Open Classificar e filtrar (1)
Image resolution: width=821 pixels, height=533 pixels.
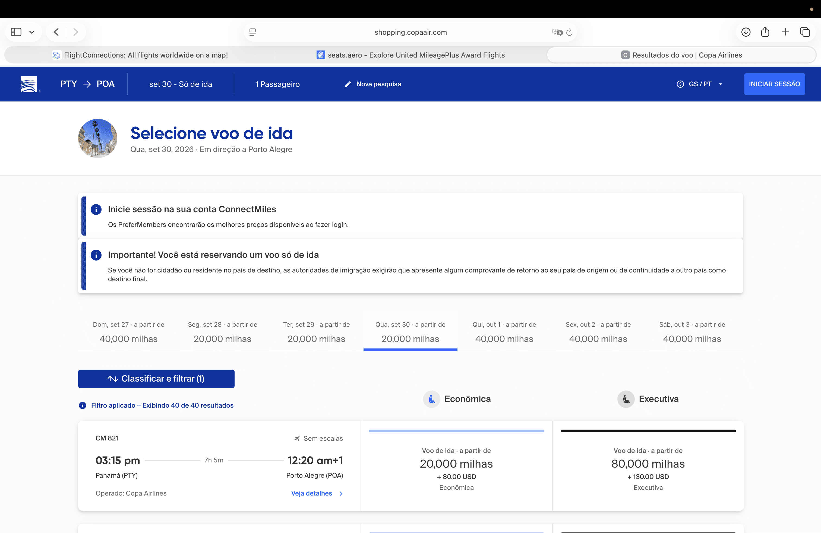pyautogui.click(x=156, y=379)
